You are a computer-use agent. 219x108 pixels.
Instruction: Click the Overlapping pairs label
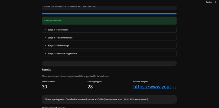(95, 82)
